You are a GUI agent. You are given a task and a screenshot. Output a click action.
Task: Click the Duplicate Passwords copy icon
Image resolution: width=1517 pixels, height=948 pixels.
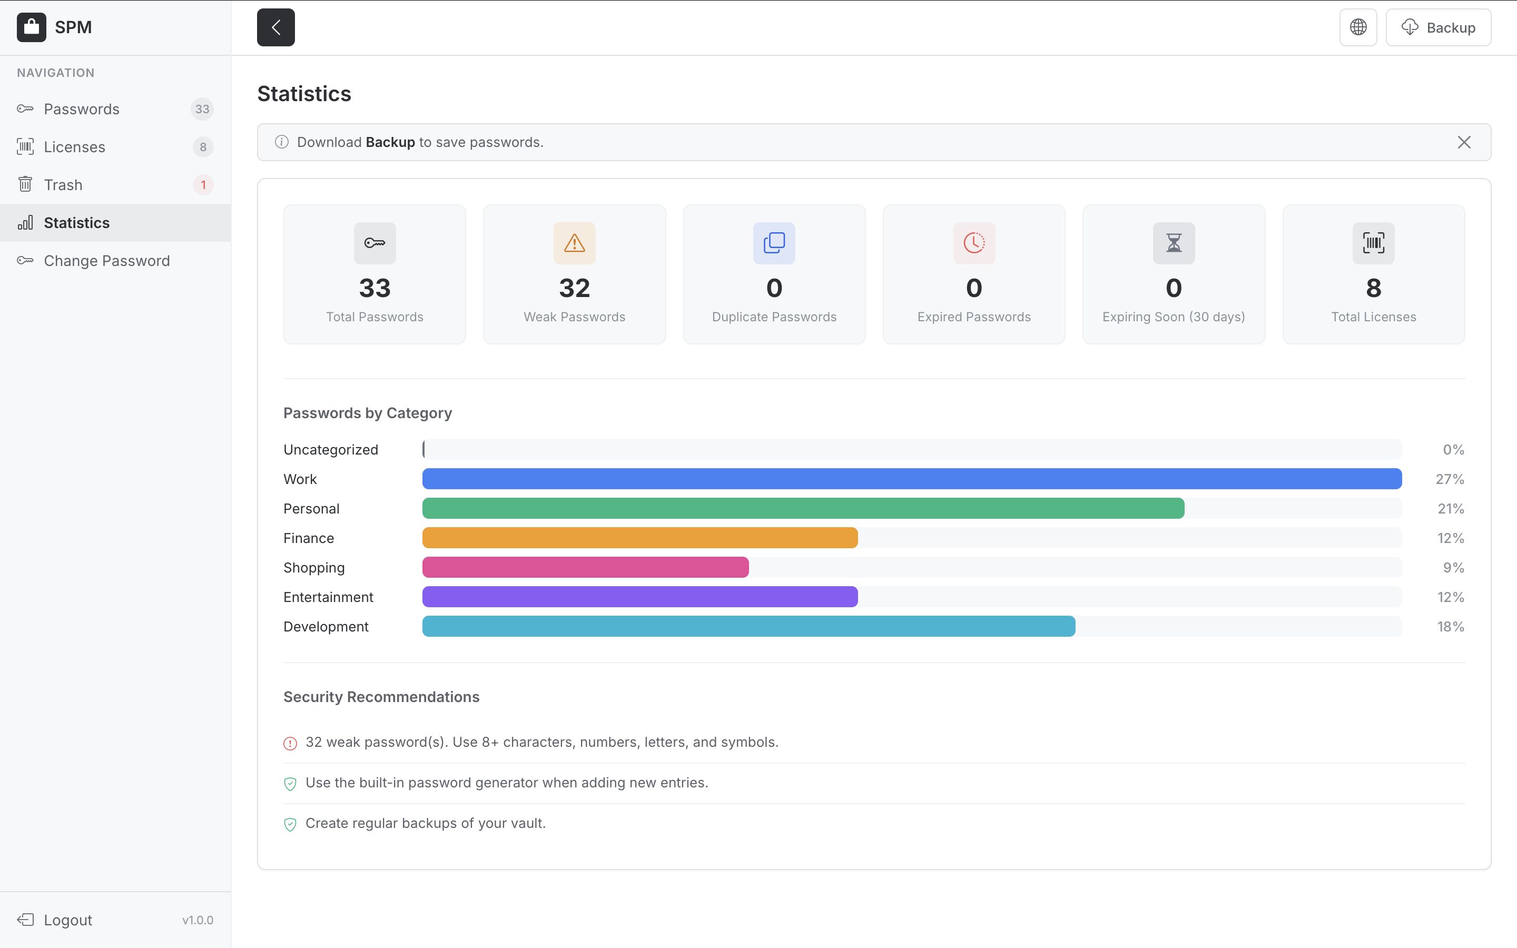click(x=774, y=243)
